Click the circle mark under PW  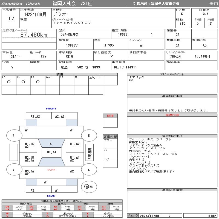(38, 82)
